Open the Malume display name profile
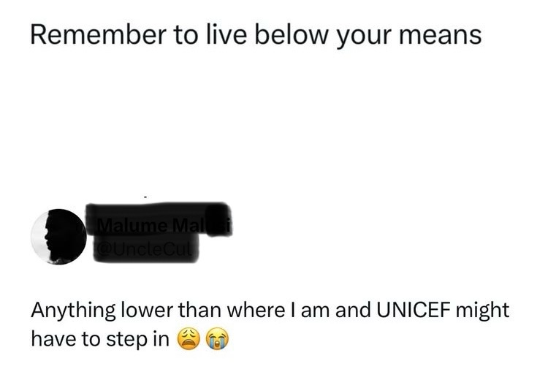548x380 pixels. (x=163, y=227)
